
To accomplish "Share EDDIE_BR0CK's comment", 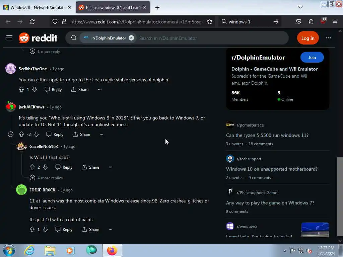I will click(90, 229).
